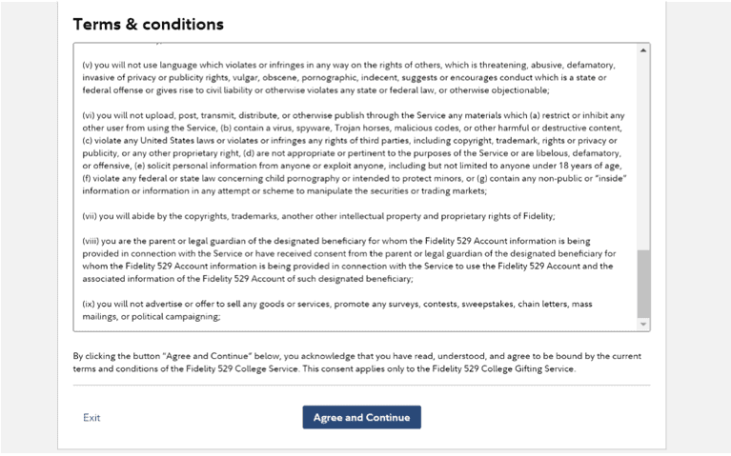Click paragraph (vi) about uploading materials

(355, 152)
